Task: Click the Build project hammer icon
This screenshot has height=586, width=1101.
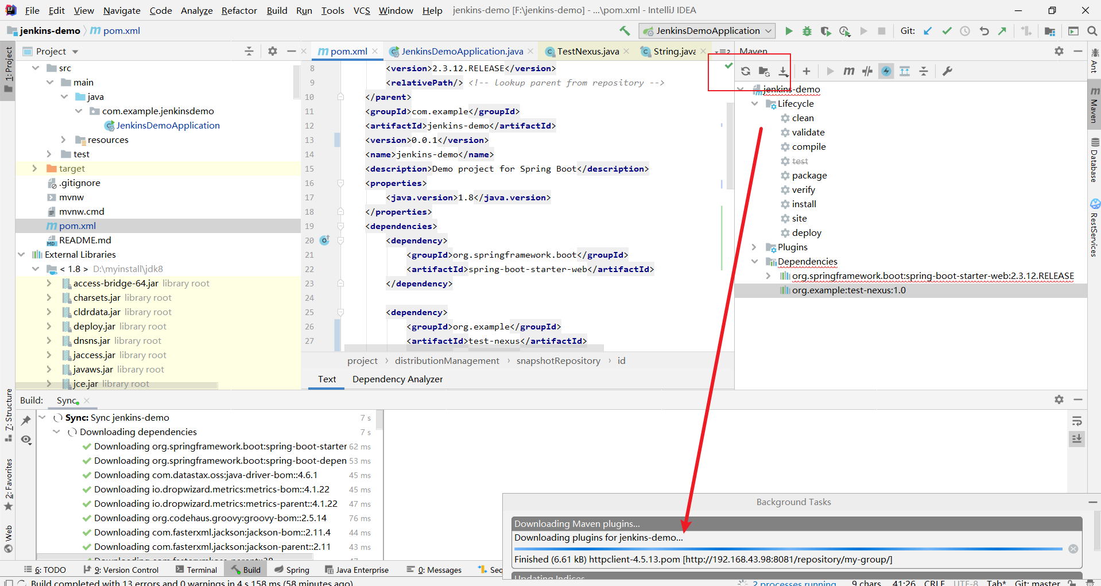Action: (x=625, y=31)
